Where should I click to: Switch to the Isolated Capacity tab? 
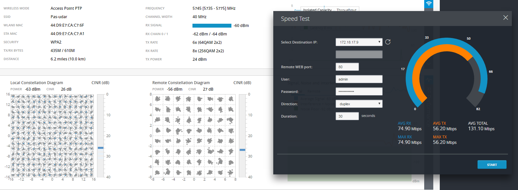317,10
